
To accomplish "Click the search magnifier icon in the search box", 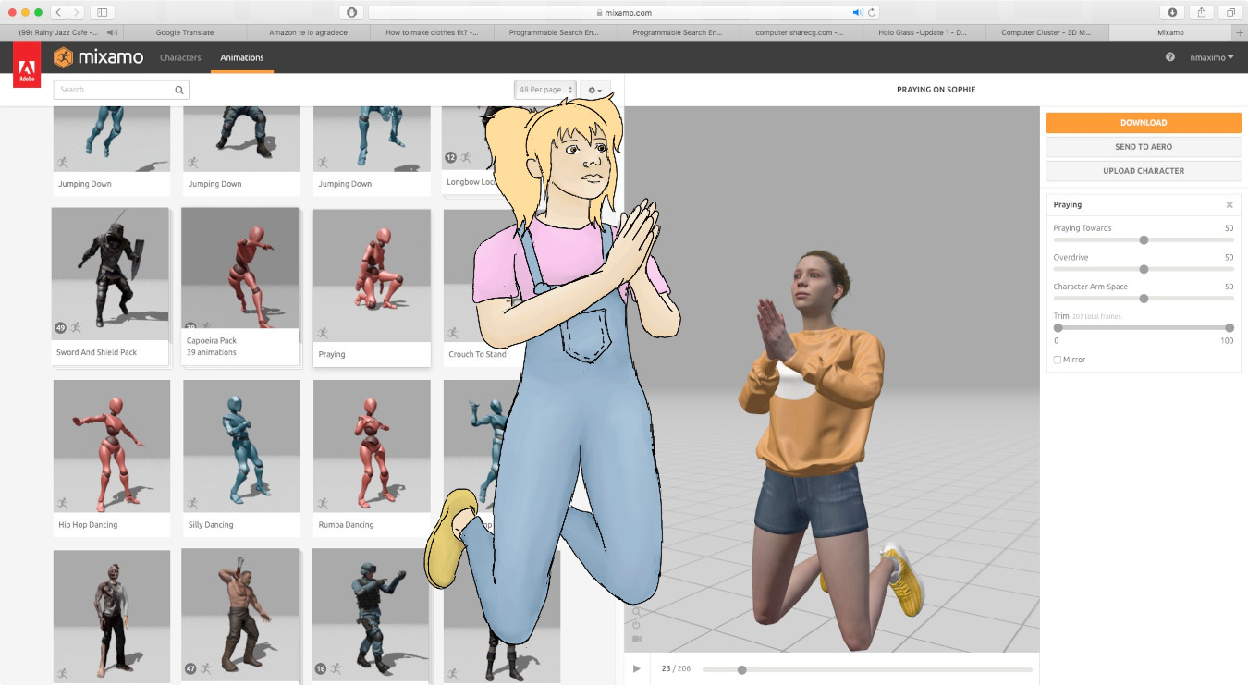I will point(179,90).
